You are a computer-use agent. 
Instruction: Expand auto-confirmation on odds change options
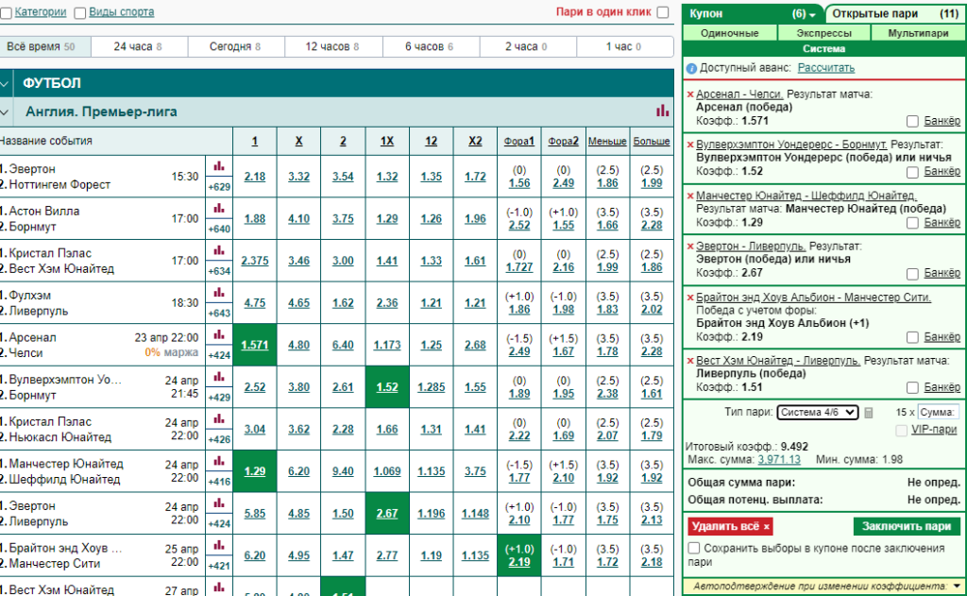[x=957, y=586]
